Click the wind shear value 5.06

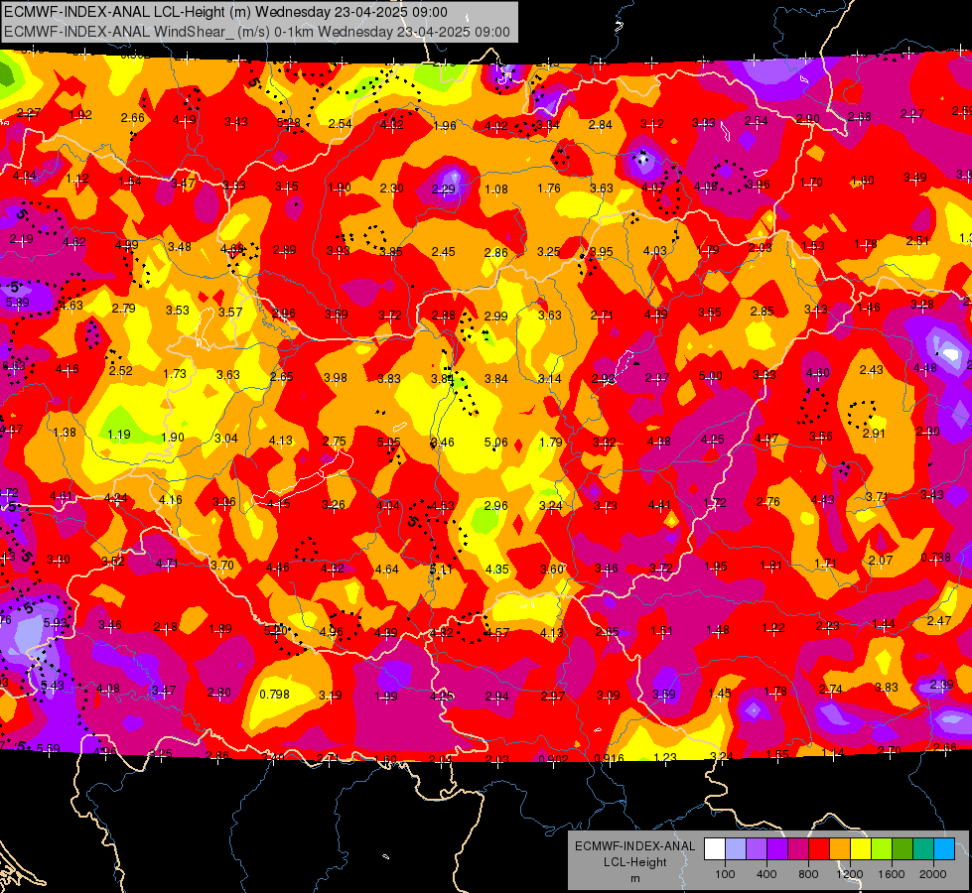495,443
